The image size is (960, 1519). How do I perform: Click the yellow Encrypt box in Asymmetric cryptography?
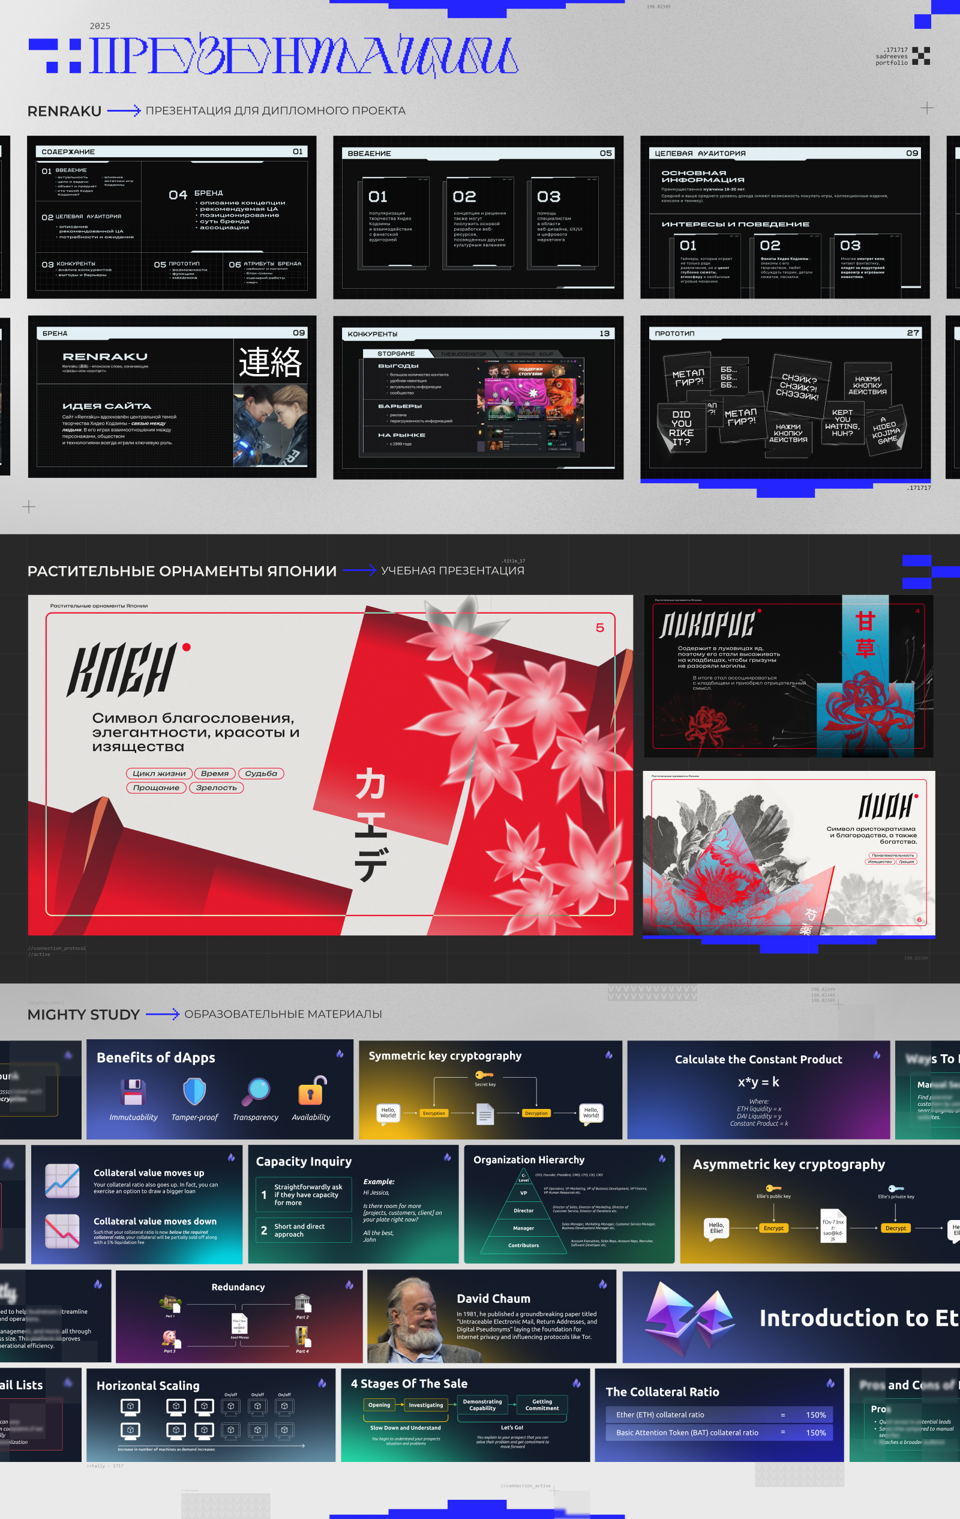(773, 1228)
